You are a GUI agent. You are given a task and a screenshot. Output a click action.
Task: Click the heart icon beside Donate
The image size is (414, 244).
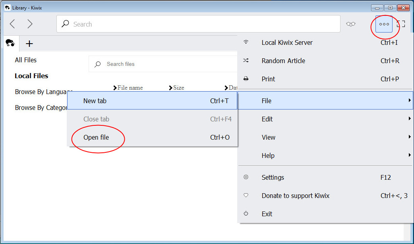[x=246, y=195]
